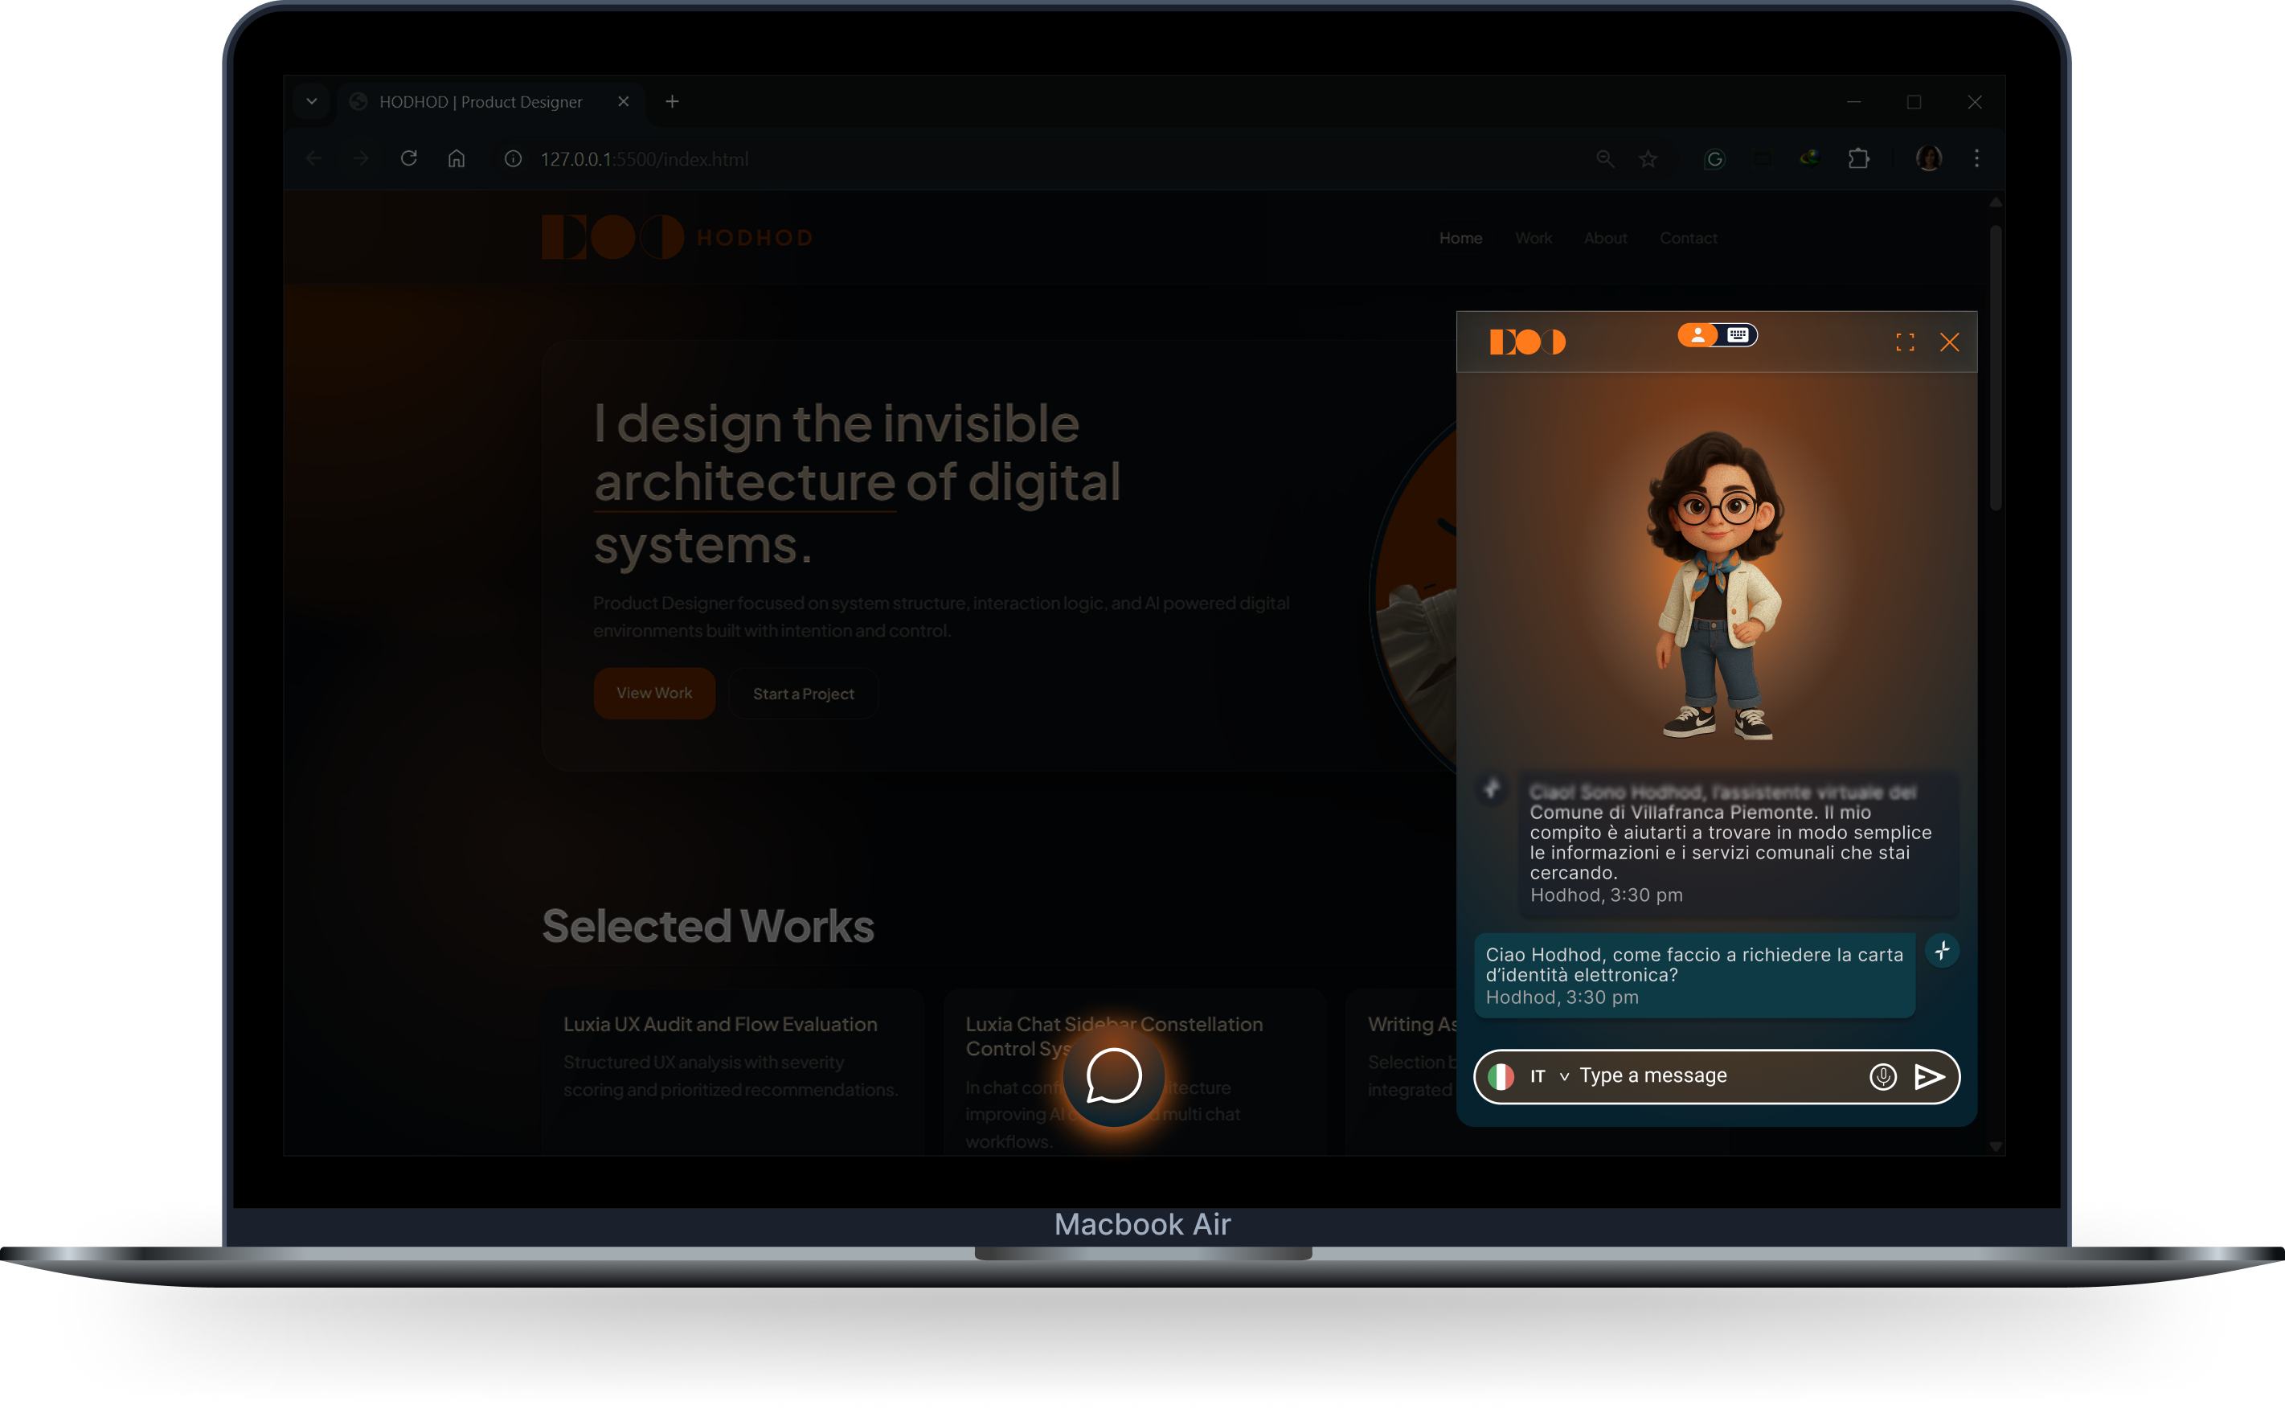Open the screen capture extension icon
2285x1413 pixels.
[x=1763, y=159]
